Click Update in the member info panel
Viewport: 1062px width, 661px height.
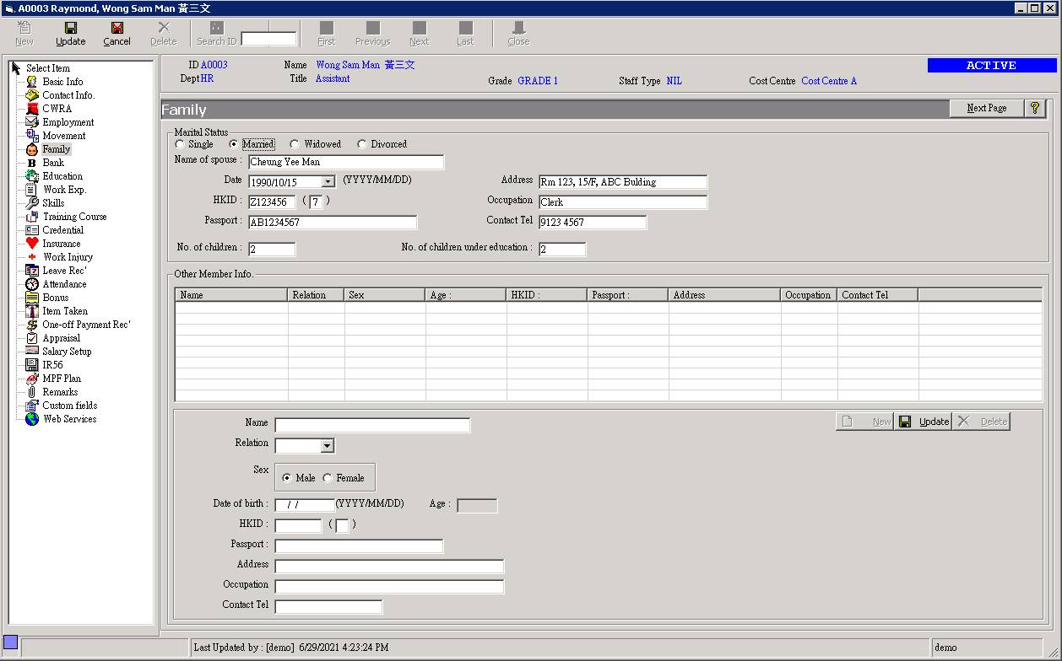pos(924,422)
